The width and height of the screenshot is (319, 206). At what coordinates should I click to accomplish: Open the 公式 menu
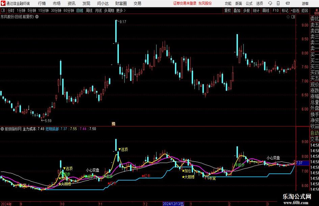[x=249, y=3]
